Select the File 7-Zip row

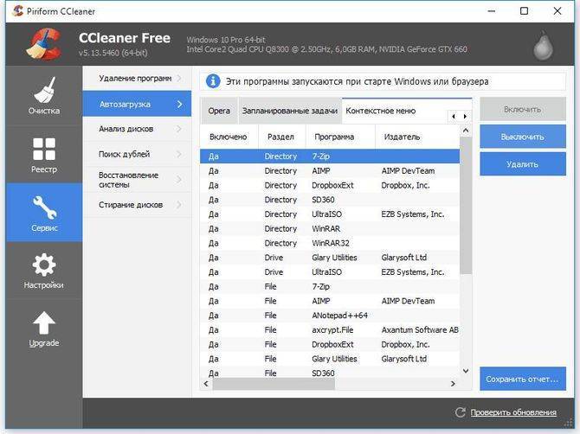click(x=330, y=287)
